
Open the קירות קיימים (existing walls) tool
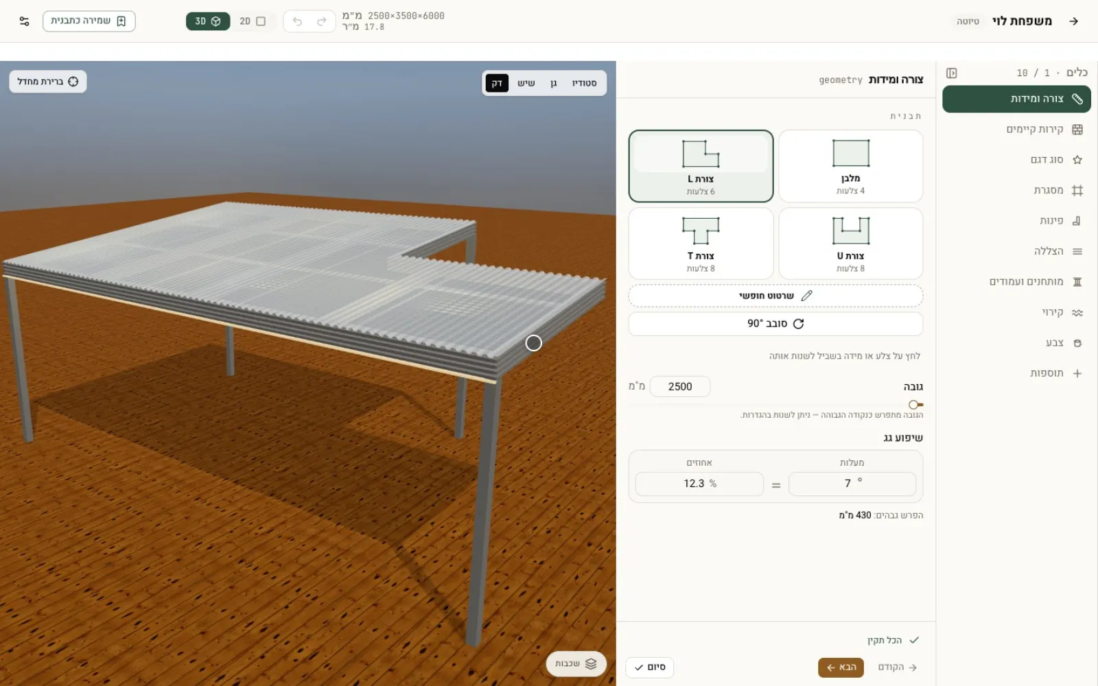point(1016,130)
